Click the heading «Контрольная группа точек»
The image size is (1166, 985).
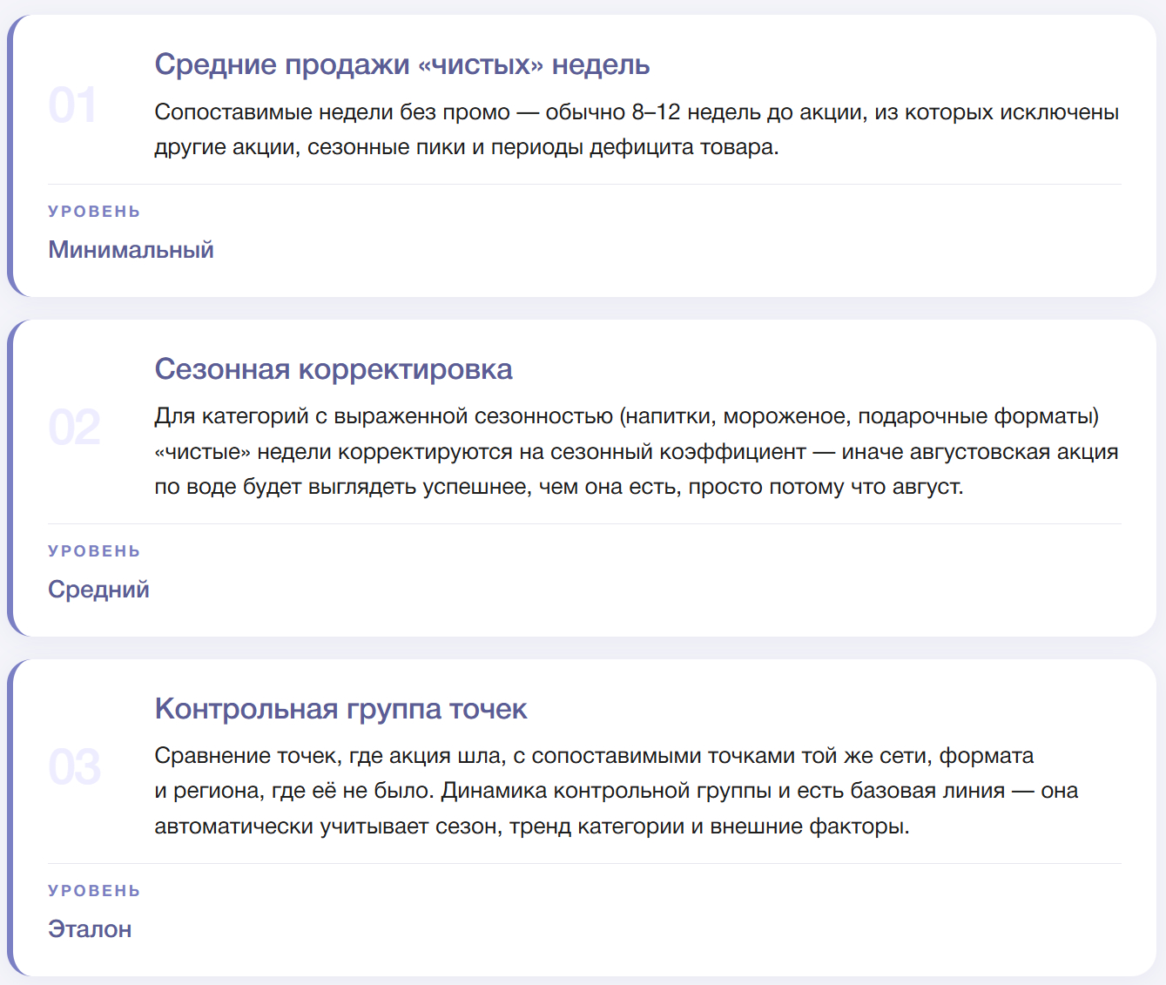[x=341, y=709]
